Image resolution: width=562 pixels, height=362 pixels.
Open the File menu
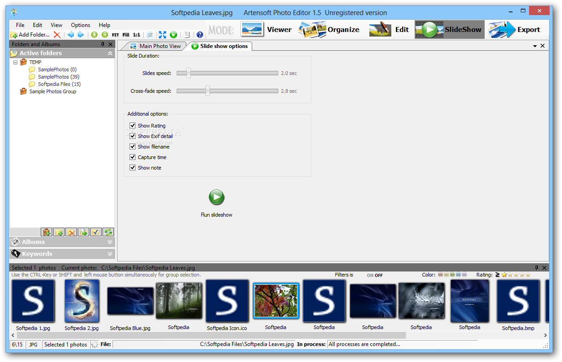click(x=20, y=25)
